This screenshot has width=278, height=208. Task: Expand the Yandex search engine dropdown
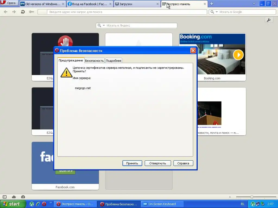coord(104,25)
